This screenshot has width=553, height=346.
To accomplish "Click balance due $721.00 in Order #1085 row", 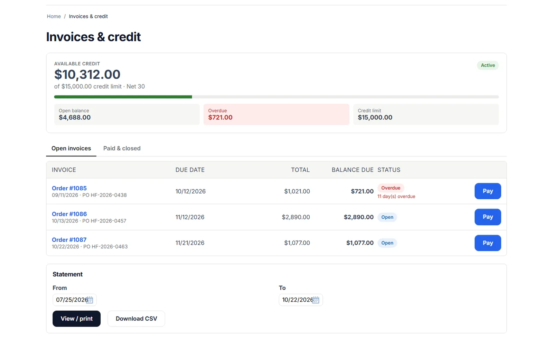I will coord(362,191).
